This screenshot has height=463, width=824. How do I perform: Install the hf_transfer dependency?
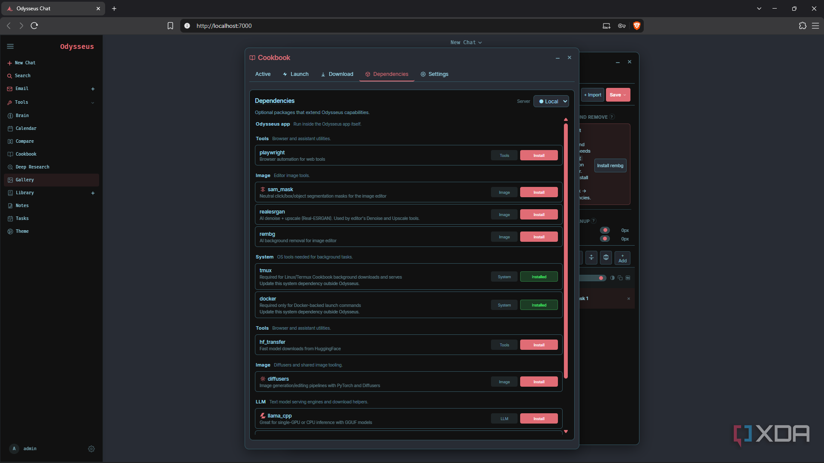[x=539, y=345]
